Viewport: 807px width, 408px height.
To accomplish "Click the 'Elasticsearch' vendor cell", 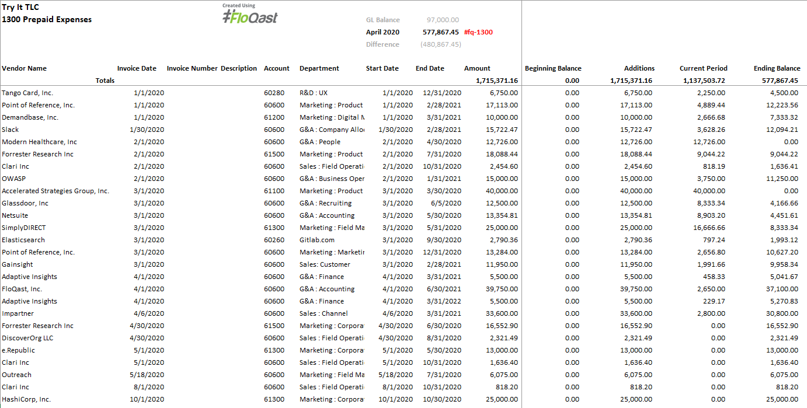I will 23,240.
